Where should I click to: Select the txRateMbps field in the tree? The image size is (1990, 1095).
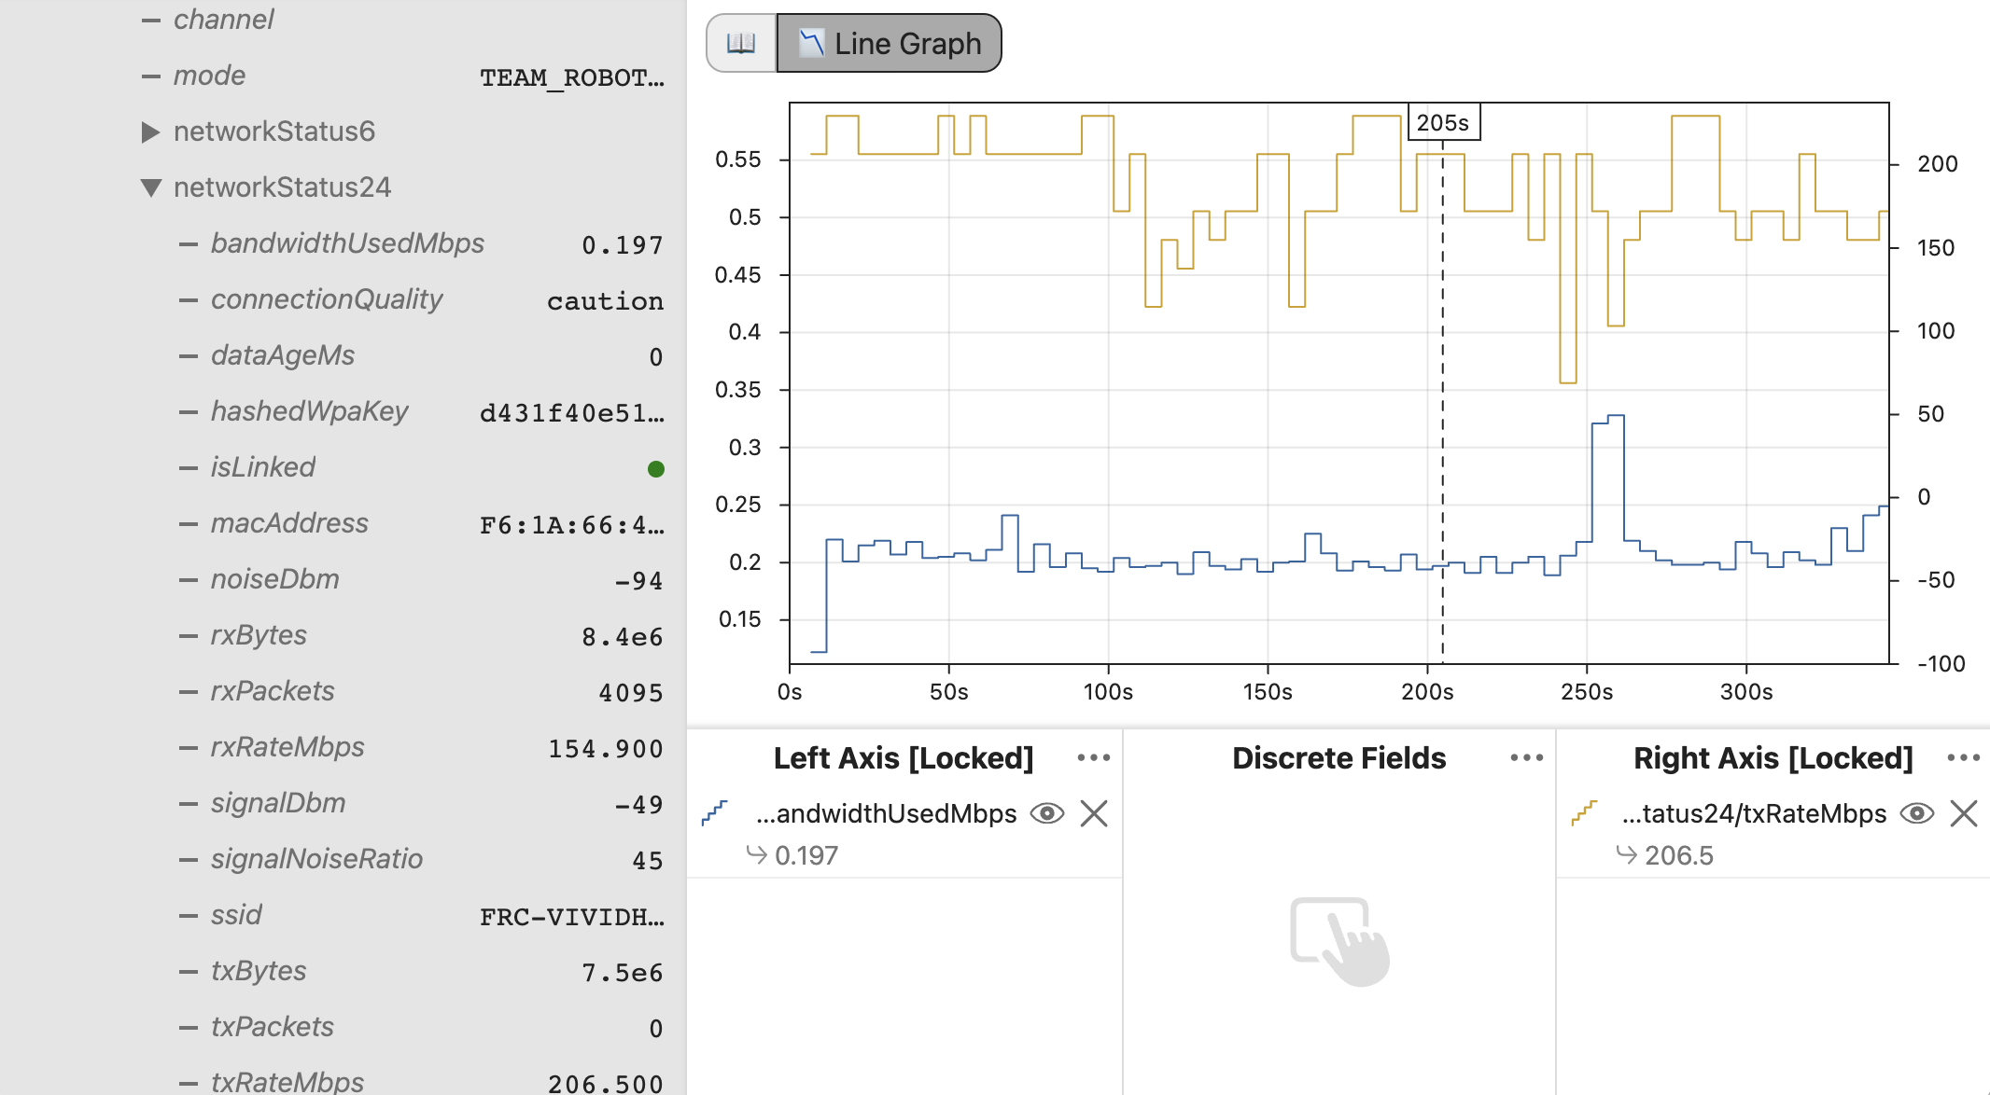(x=287, y=1082)
